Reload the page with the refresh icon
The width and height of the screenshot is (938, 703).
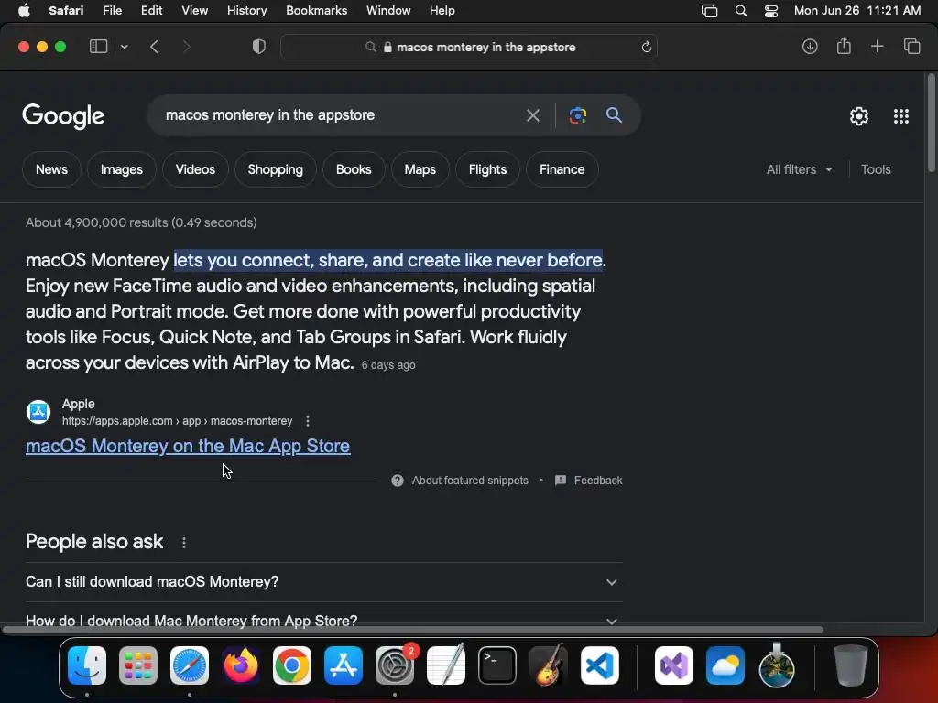(x=646, y=47)
